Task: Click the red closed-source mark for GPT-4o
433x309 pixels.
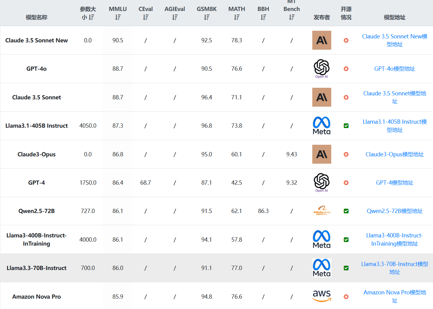Action: click(346, 69)
